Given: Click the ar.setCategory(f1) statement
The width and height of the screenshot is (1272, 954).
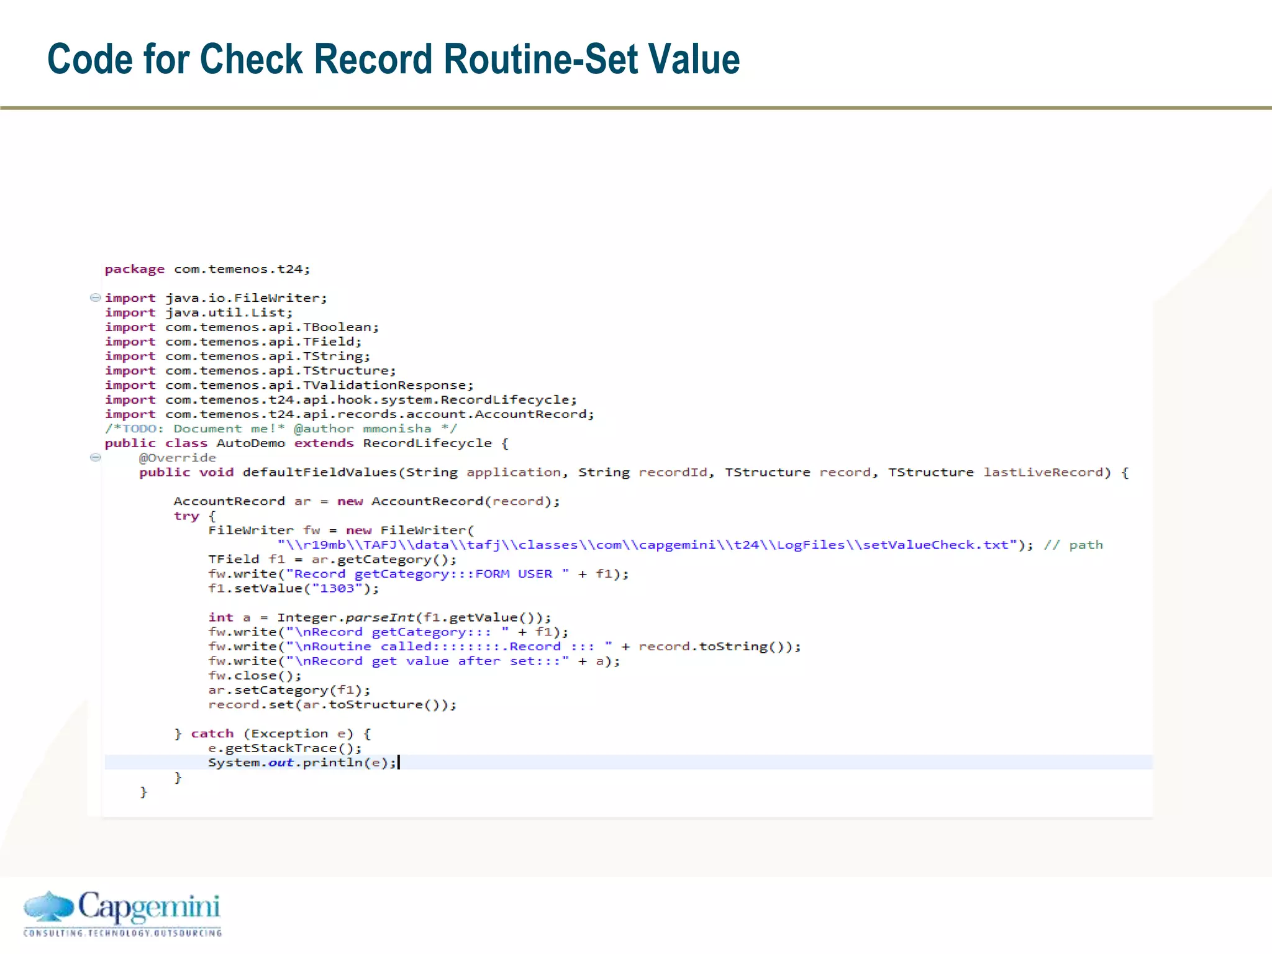Looking at the screenshot, I should click(289, 690).
